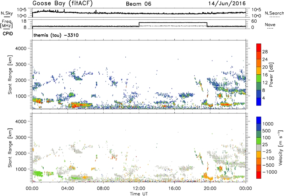
Task: Pick the red segment below -1000 velocity
Action: tap(259, 175)
